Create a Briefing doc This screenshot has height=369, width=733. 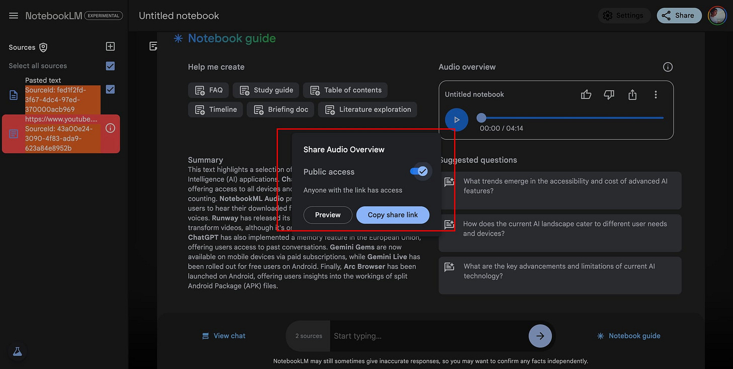click(280, 109)
